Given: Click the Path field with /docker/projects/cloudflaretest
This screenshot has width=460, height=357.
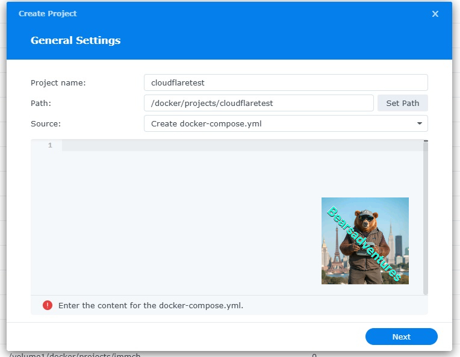Looking at the screenshot, I should (x=258, y=103).
